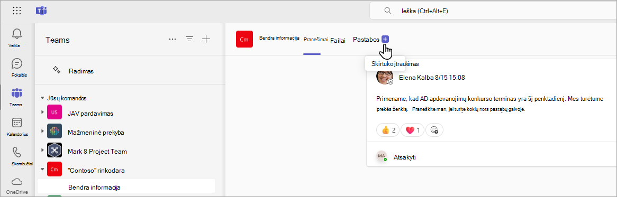Switch to Failai tab
Viewport: 617px width, 197px height.
click(338, 40)
